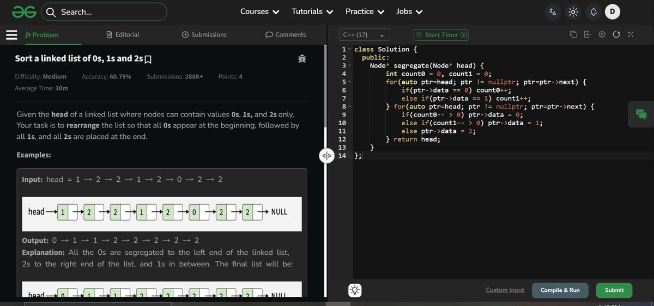Expand the editor to fullscreen
The width and height of the screenshot is (654, 306).
pos(631,34)
